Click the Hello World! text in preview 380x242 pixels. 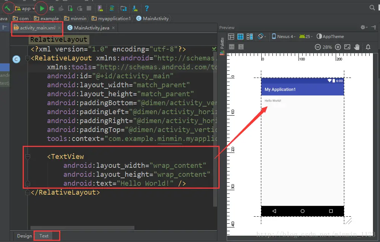(x=273, y=101)
